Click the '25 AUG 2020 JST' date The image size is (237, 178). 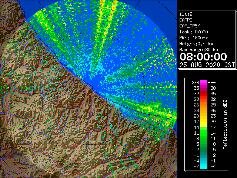point(207,65)
